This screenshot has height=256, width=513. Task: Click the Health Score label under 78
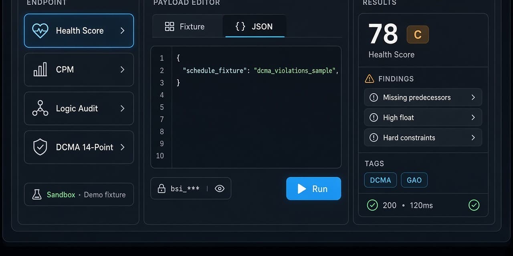coord(392,55)
